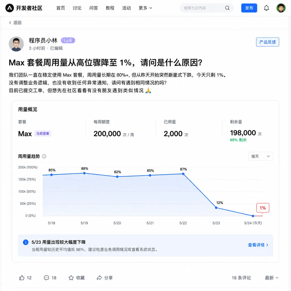Click the 5/20 data point at 82%

[117, 177]
